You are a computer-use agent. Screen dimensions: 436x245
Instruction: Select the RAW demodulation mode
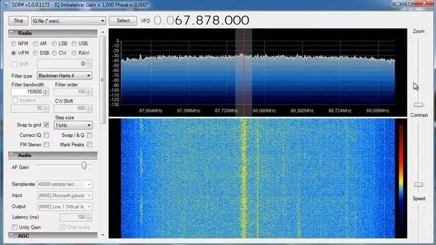pyautogui.click(x=74, y=53)
